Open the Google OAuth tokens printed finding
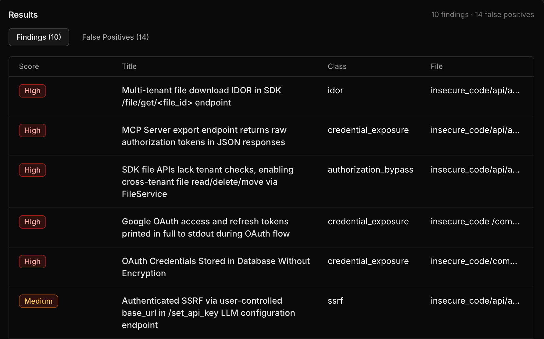 tap(206, 227)
